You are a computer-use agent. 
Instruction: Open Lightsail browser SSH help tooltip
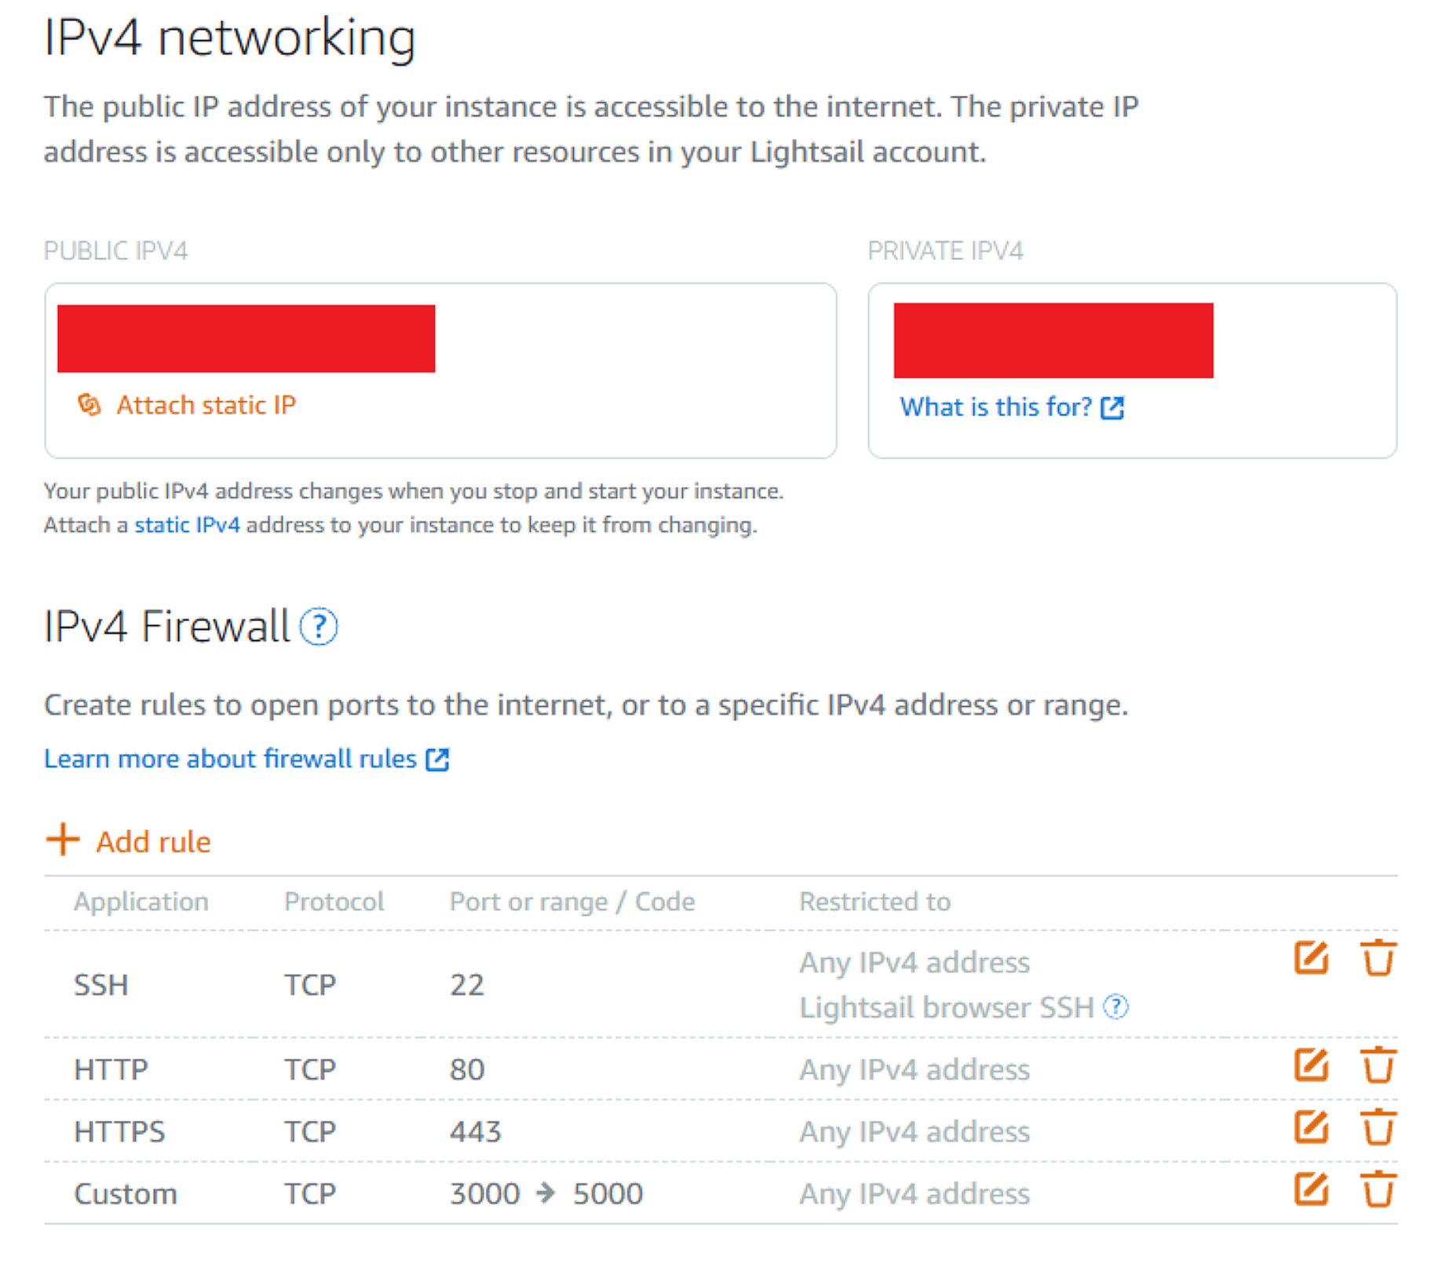(1116, 1007)
